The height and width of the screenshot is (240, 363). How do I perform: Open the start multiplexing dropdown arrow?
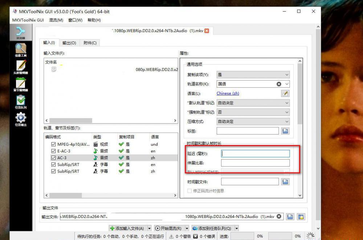(187, 228)
